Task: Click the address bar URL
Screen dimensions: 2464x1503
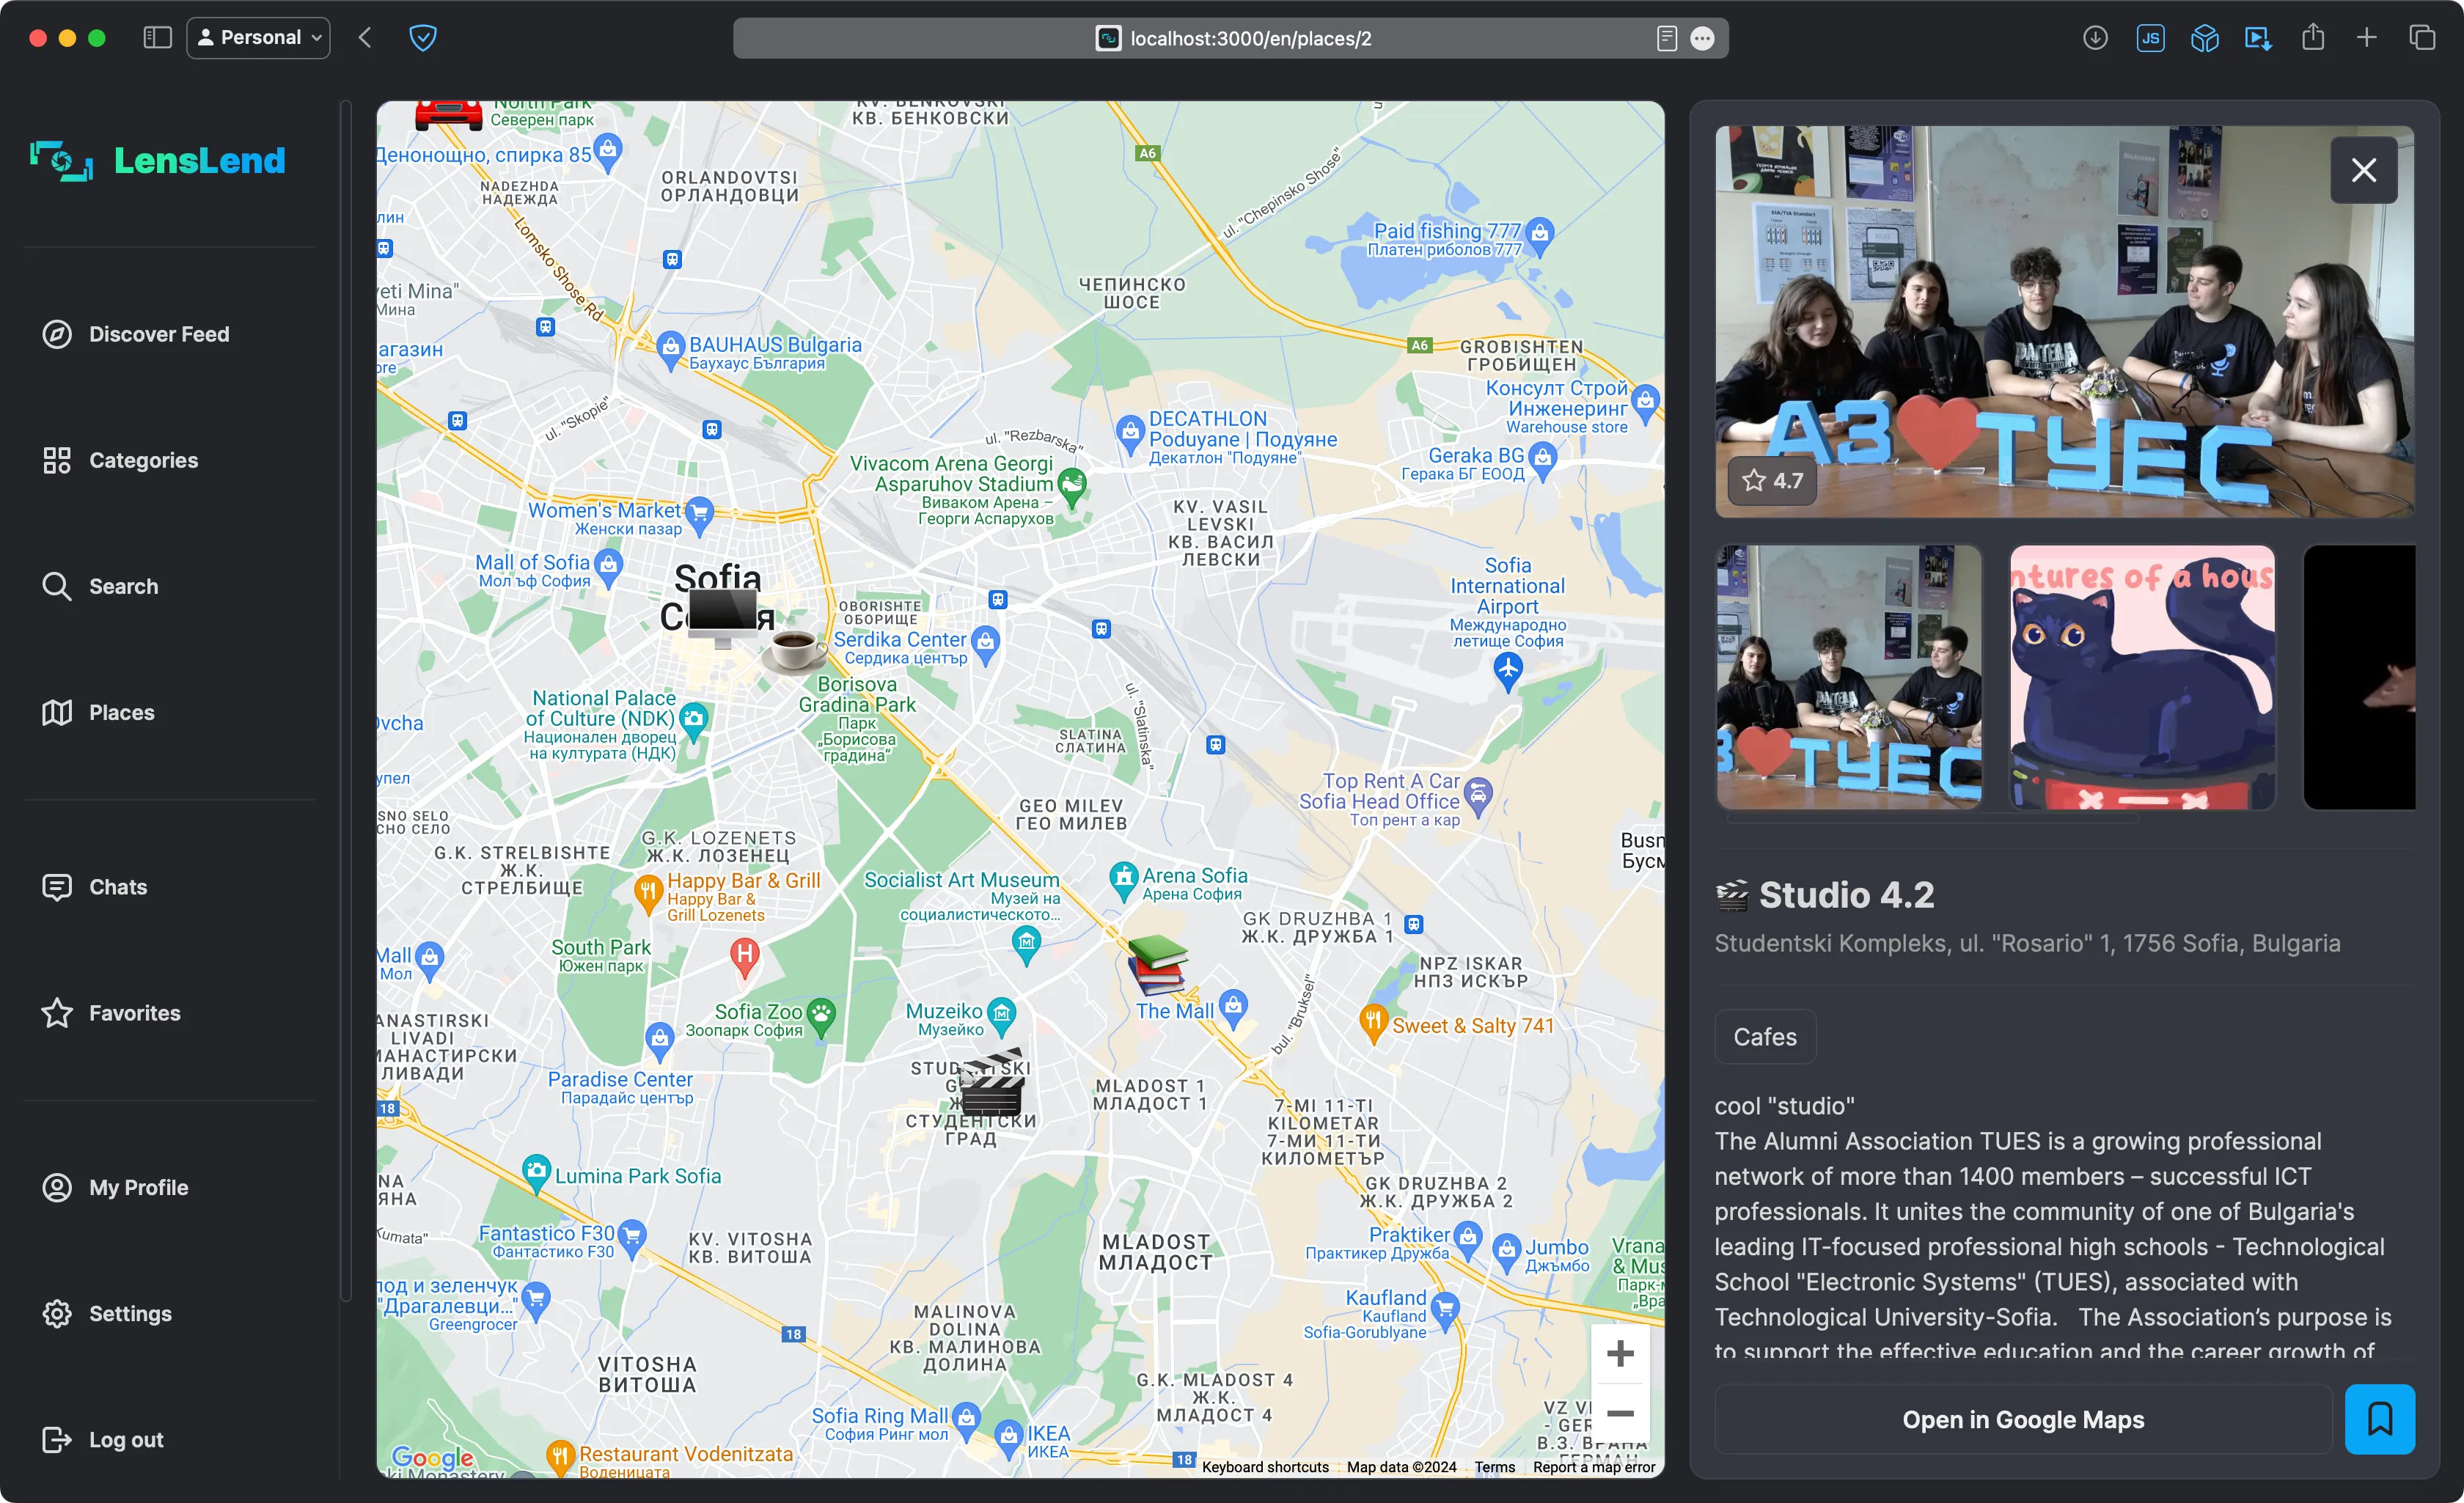Action: coord(1250,38)
